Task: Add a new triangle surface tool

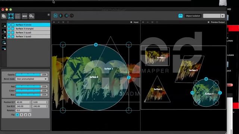Action: click(4, 31)
